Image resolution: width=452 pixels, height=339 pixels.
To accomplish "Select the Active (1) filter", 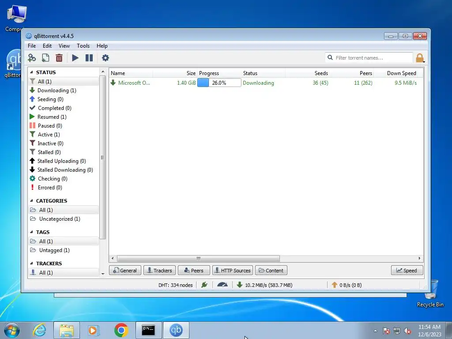I will coord(64,135).
